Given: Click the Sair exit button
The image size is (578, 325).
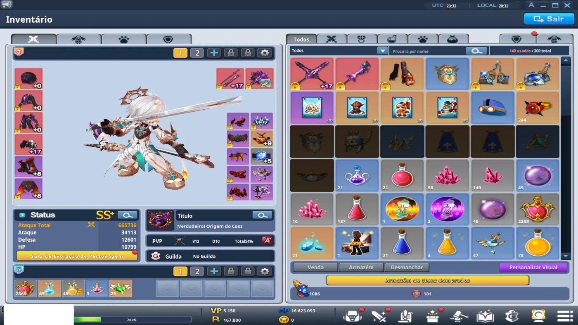Looking at the screenshot, I should [x=549, y=19].
